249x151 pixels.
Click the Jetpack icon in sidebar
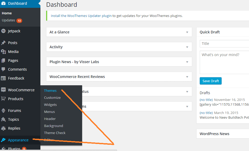pos(3,31)
